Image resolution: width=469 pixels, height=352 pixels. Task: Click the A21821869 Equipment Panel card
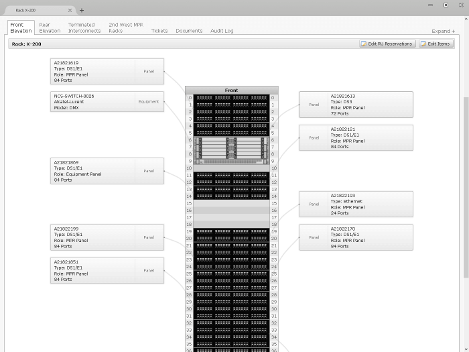click(107, 171)
